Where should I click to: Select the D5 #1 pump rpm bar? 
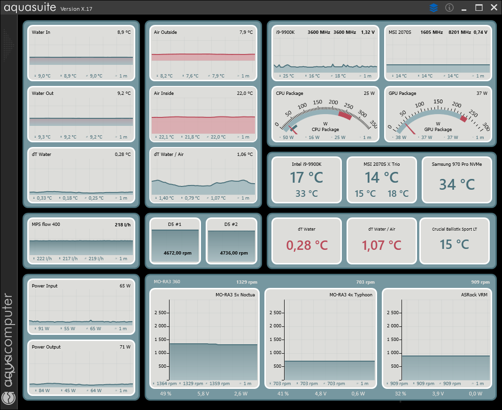175,241
